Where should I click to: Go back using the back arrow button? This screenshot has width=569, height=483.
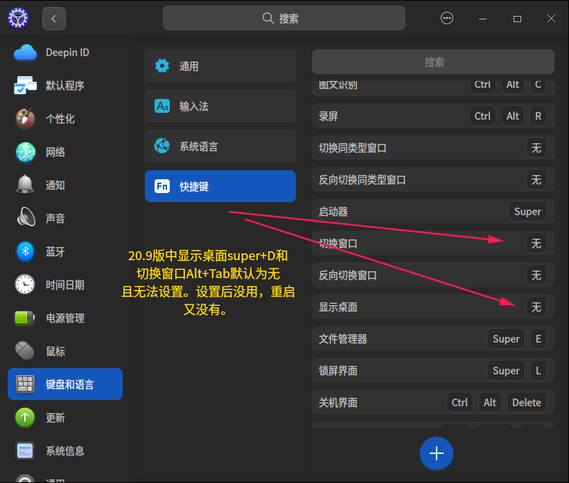pyautogui.click(x=53, y=19)
